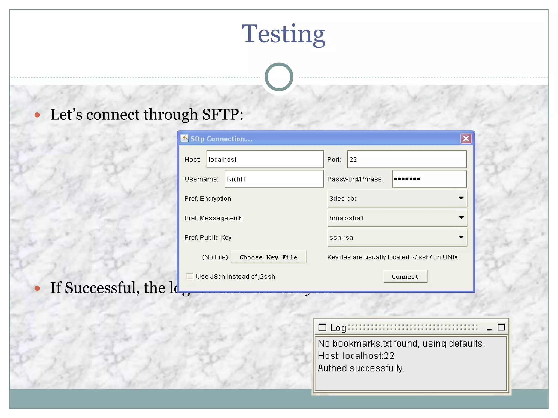558x418 pixels.
Task: Click 'No bookmarks.txt found, using defaults.' log line
Action: tap(401, 343)
